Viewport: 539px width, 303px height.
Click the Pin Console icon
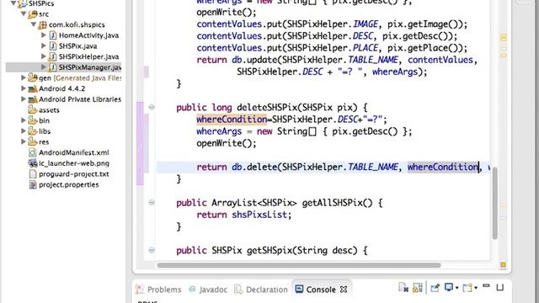click(x=435, y=288)
